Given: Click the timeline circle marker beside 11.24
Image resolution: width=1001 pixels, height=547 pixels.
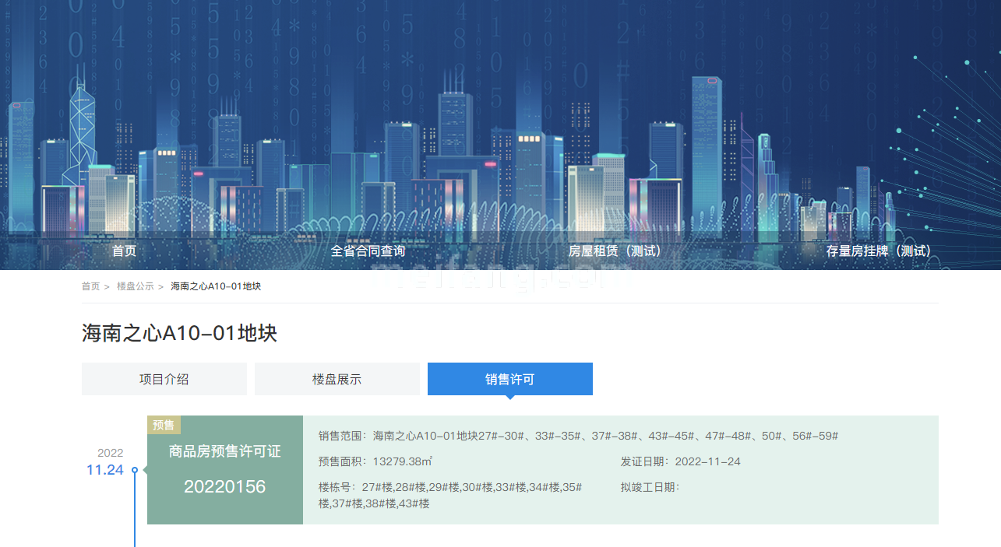Looking at the screenshot, I should (x=135, y=470).
